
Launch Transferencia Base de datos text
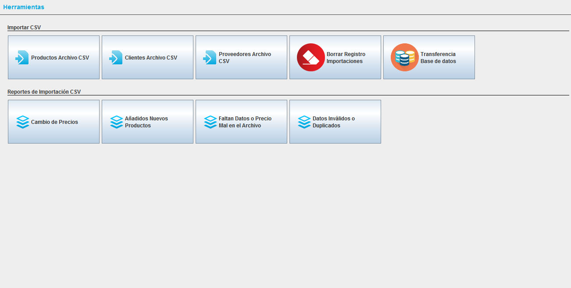coord(438,58)
